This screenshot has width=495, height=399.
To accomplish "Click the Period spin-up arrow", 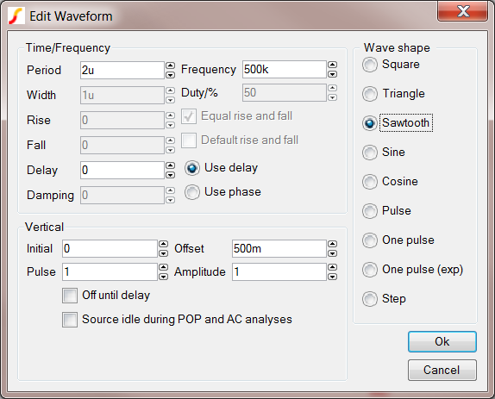I will [x=170, y=65].
